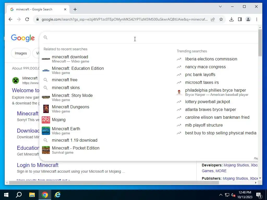
Task: Click the horizontal scrollbar right arrow
Action: (256, 183)
